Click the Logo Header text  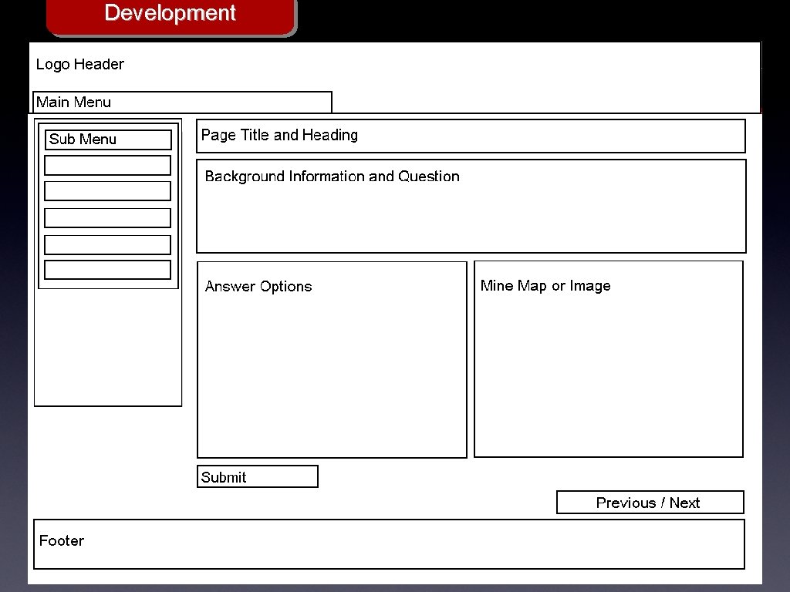pos(80,65)
